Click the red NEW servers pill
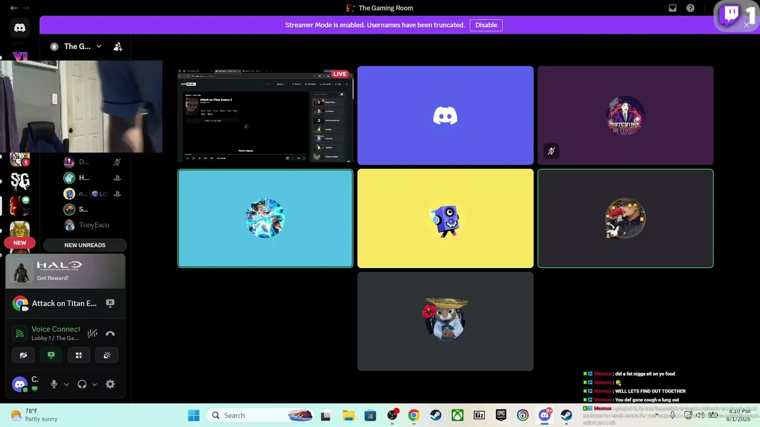Viewport: 760px width, 427px height. pyautogui.click(x=20, y=243)
